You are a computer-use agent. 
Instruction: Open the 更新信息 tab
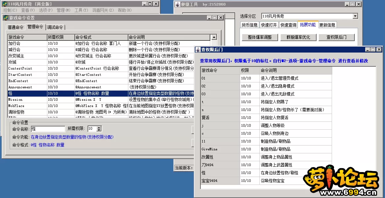tap(327, 25)
